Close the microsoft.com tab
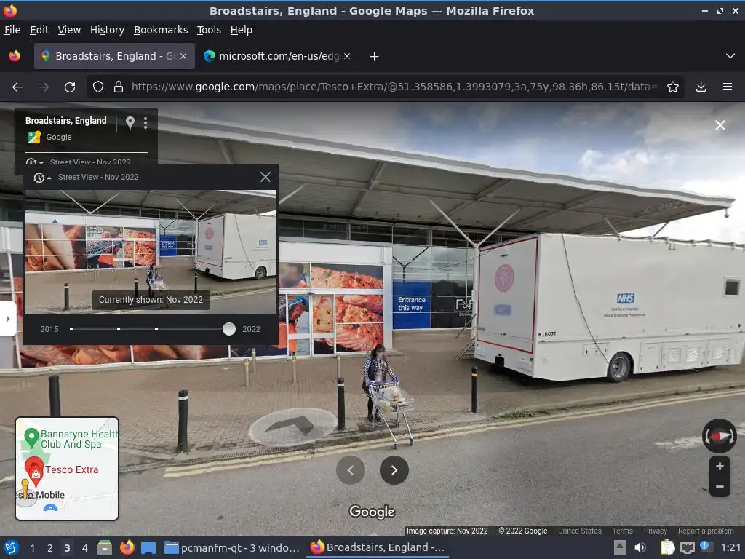The width and height of the screenshot is (745, 559). click(347, 56)
